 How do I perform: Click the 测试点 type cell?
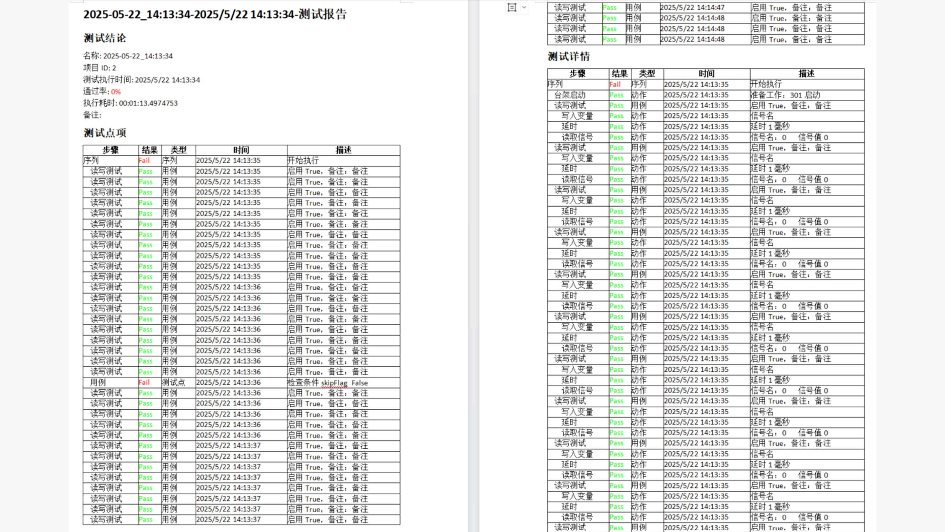click(174, 383)
